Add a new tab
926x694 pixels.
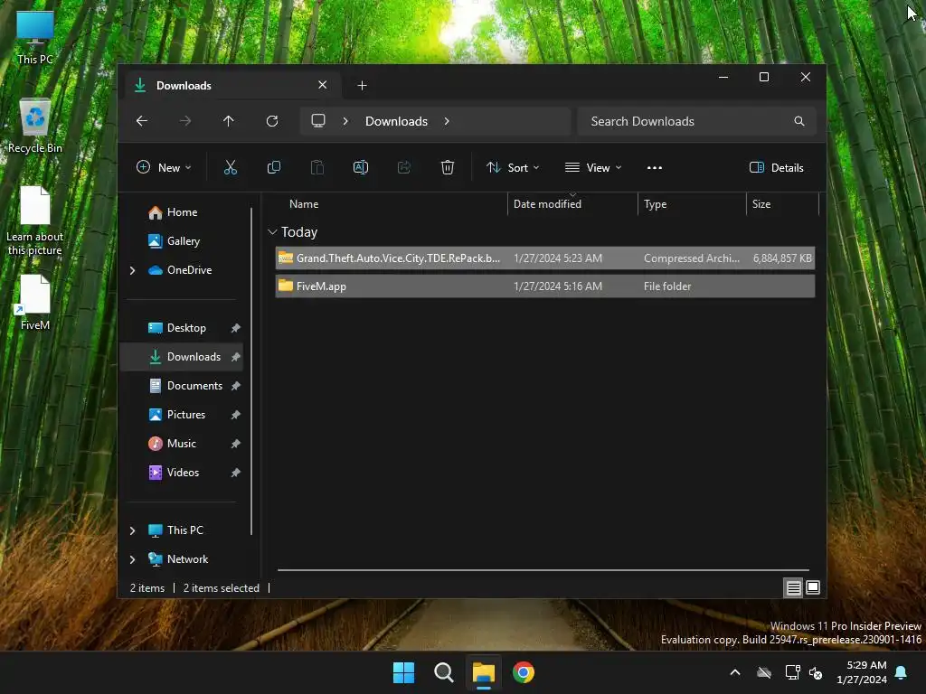pos(362,86)
